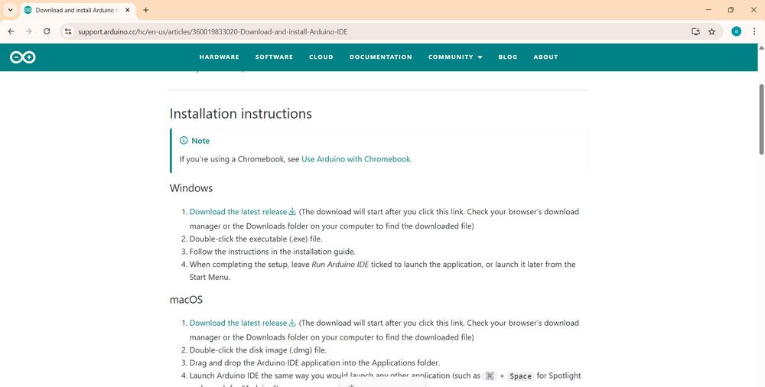The width and height of the screenshot is (765, 387).
Task: Click the text 'Double-click the executable (.exe) file.'
Action: pyautogui.click(x=256, y=239)
